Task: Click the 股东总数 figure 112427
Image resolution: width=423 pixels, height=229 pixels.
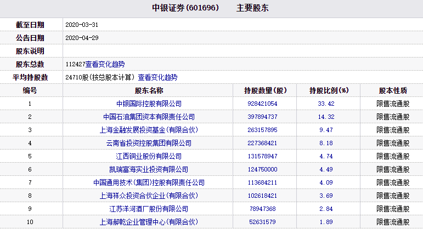Action: click(x=75, y=65)
